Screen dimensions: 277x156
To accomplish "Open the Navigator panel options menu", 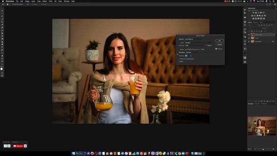I will click(x=276, y=104).
